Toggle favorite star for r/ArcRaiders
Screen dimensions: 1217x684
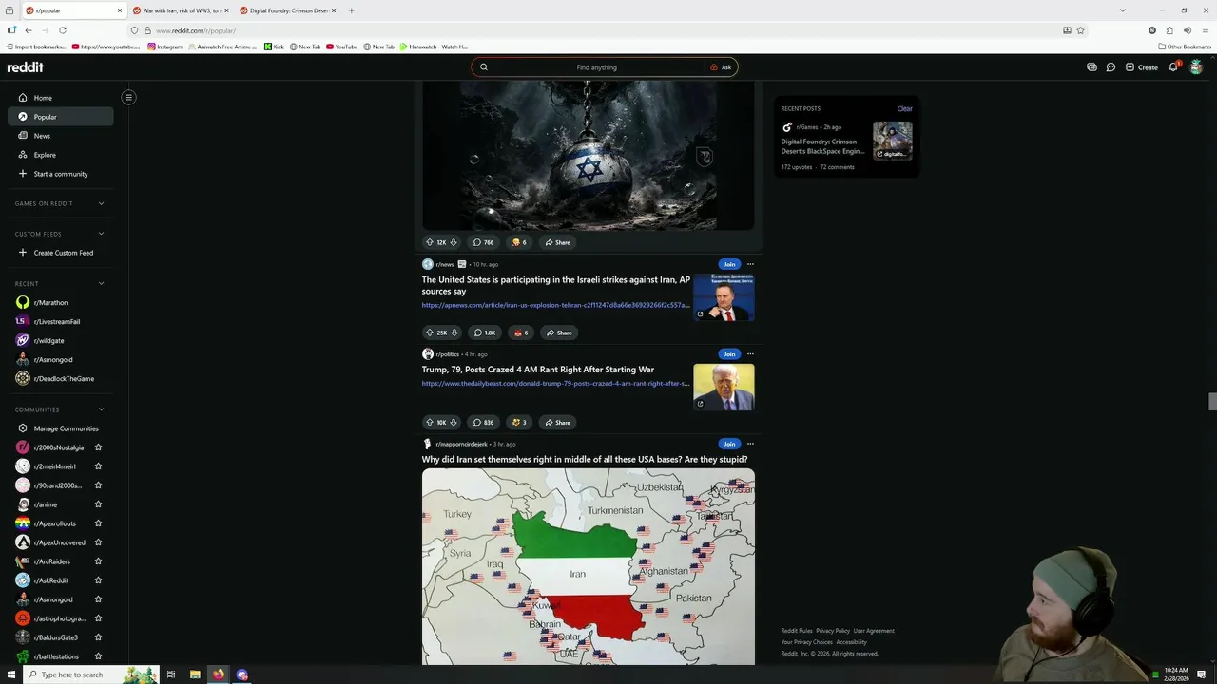[98, 561]
